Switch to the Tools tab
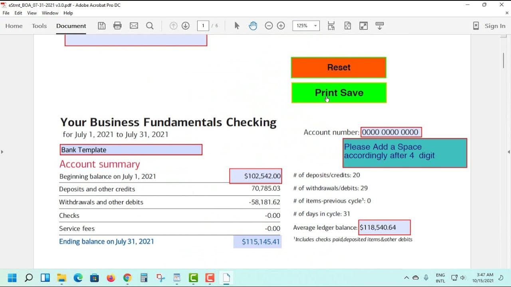Viewport: 511px width, 287px height. [x=39, y=26]
